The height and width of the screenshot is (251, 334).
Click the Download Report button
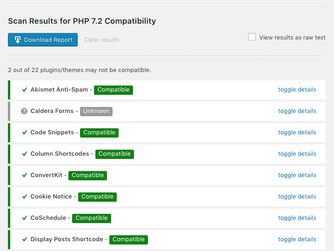click(x=43, y=40)
